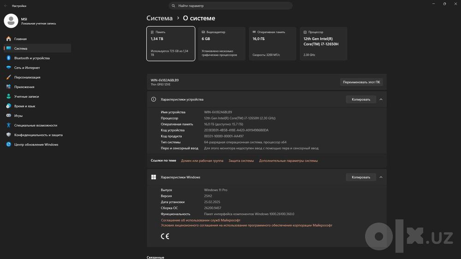Click the install date 25.02.2025
Screen dimensions: 461x259
click(x=212, y=202)
